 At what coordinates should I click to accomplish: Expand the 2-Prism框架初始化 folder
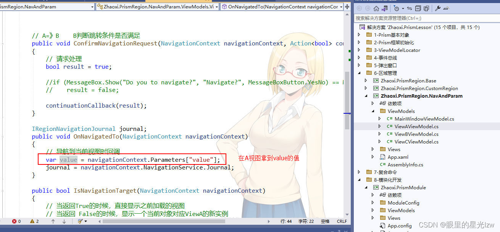coord(359,42)
